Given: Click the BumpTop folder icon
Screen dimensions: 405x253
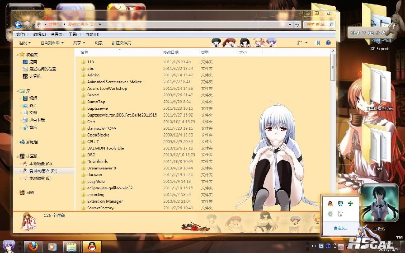Looking at the screenshot, I should pyautogui.click(x=84, y=102).
